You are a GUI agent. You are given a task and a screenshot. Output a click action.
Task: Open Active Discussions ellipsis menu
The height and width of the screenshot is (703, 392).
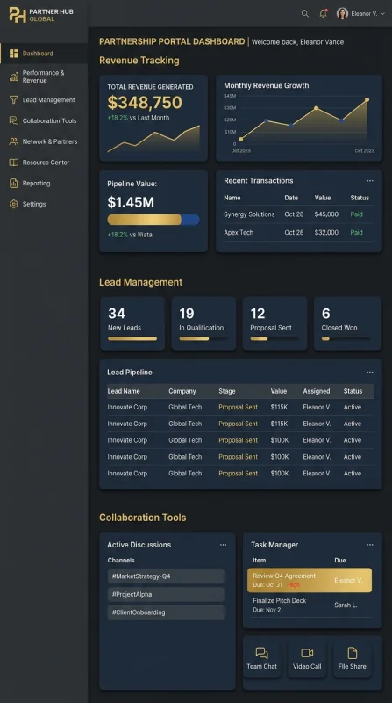(x=223, y=545)
